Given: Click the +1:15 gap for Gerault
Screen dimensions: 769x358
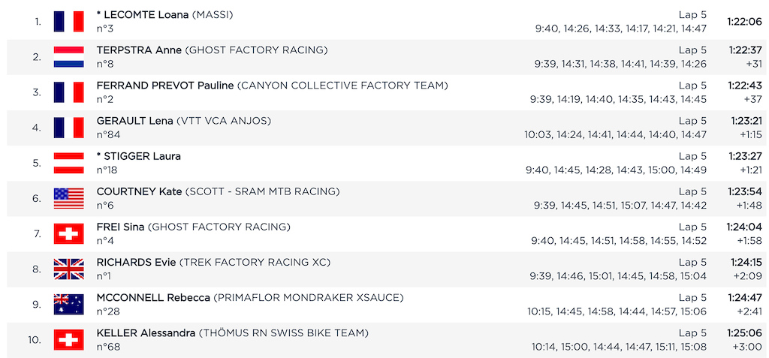Looking at the screenshot, I should (x=751, y=134).
